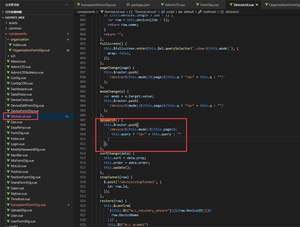Screen dimensions: 300x227
Task: Select DeviceList.vue in the explorer tree
Action: click(x=21, y=116)
